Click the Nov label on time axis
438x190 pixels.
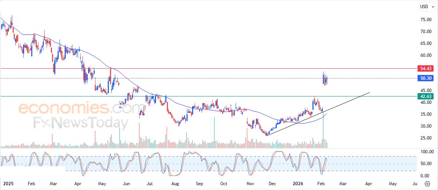click(250, 184)
